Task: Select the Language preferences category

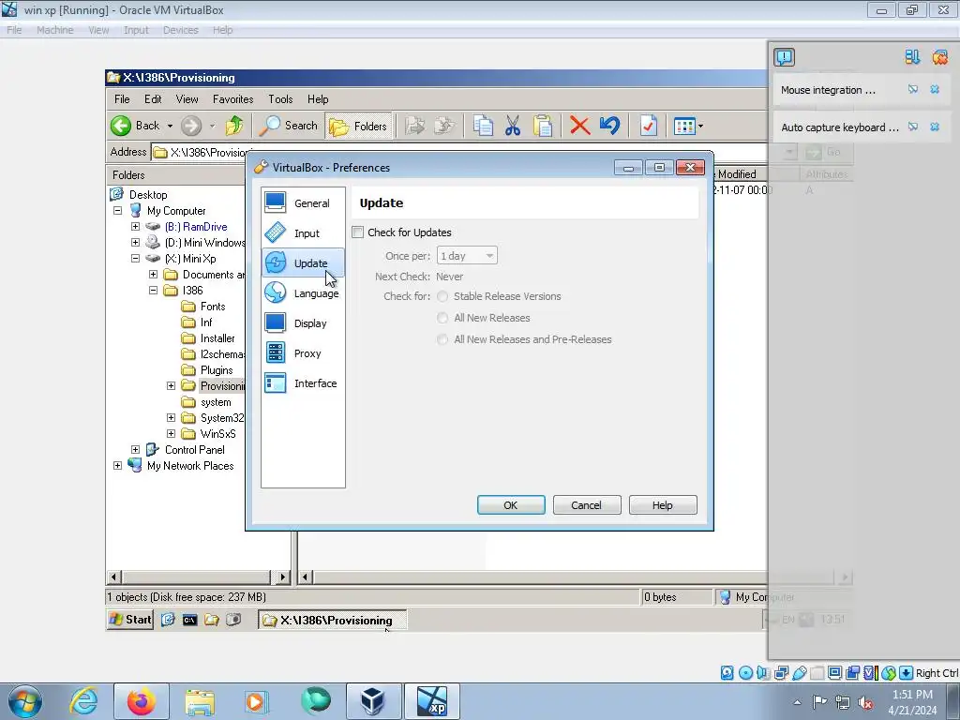Action: pos(303,292)
